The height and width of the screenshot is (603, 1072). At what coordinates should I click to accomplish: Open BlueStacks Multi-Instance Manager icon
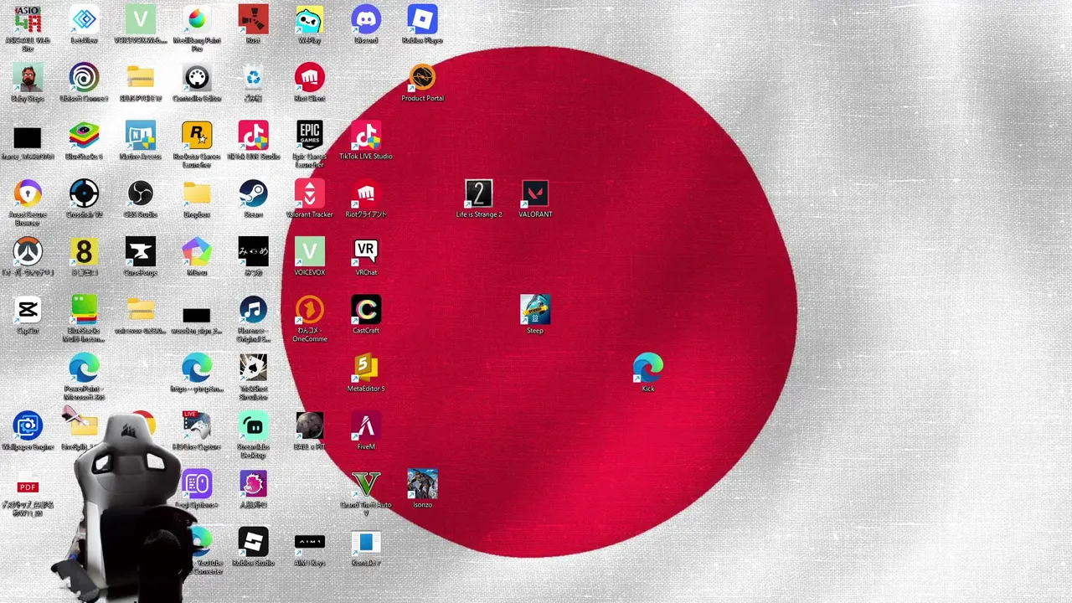[x=84, y=310]
